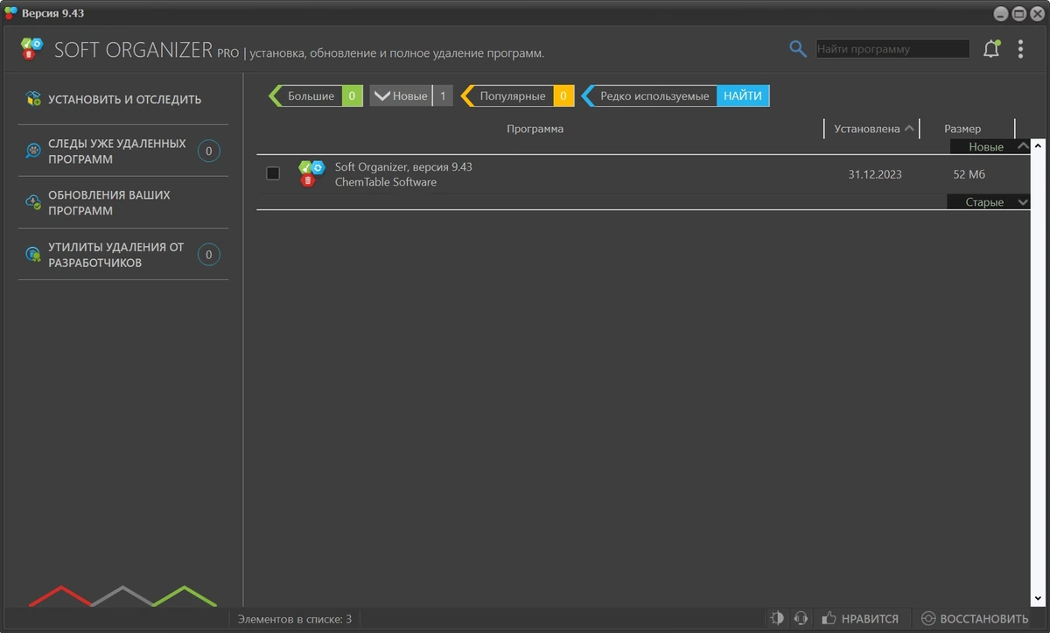Screen dimensions: 1050x633
Task: Close the Soft Organizer window
Action: (x=1036, y=13)
